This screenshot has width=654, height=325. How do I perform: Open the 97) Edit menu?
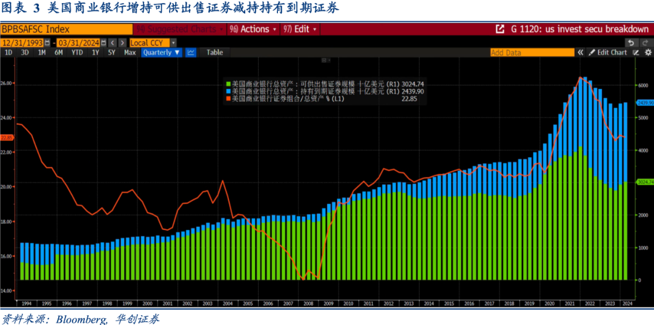click(x=300, y=29)
